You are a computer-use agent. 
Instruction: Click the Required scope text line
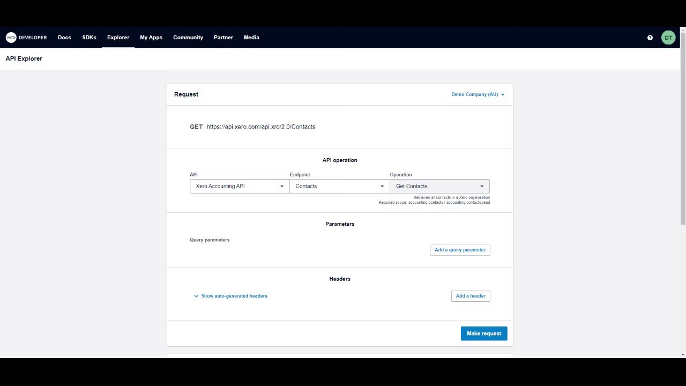click(x=434, y=202)
